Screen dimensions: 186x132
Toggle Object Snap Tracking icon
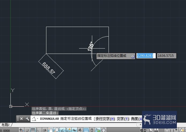[62, 130]
